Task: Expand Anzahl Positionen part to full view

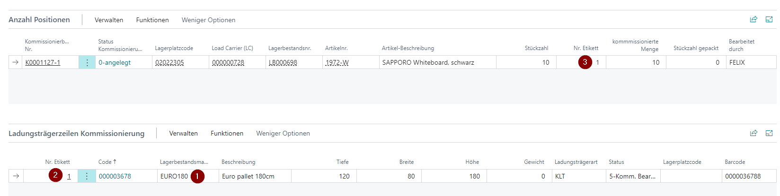Action: pos(769,19)
